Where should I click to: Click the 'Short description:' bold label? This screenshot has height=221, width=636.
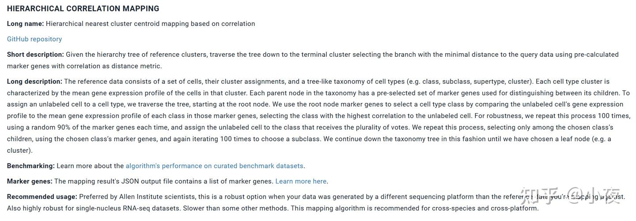35,55
